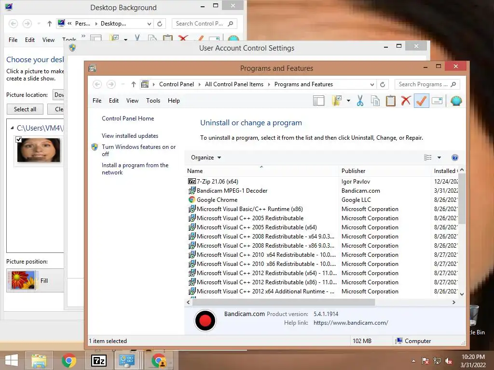Collapse the C:\Users\VM4 picture group
Screen dimensions: 494x370
(x=12, y=128)
